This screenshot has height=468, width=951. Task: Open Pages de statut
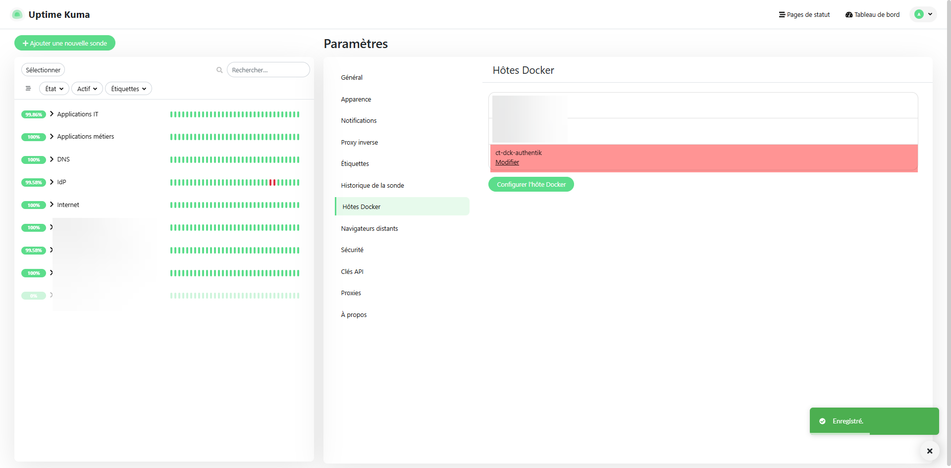(x=804, y=14)
